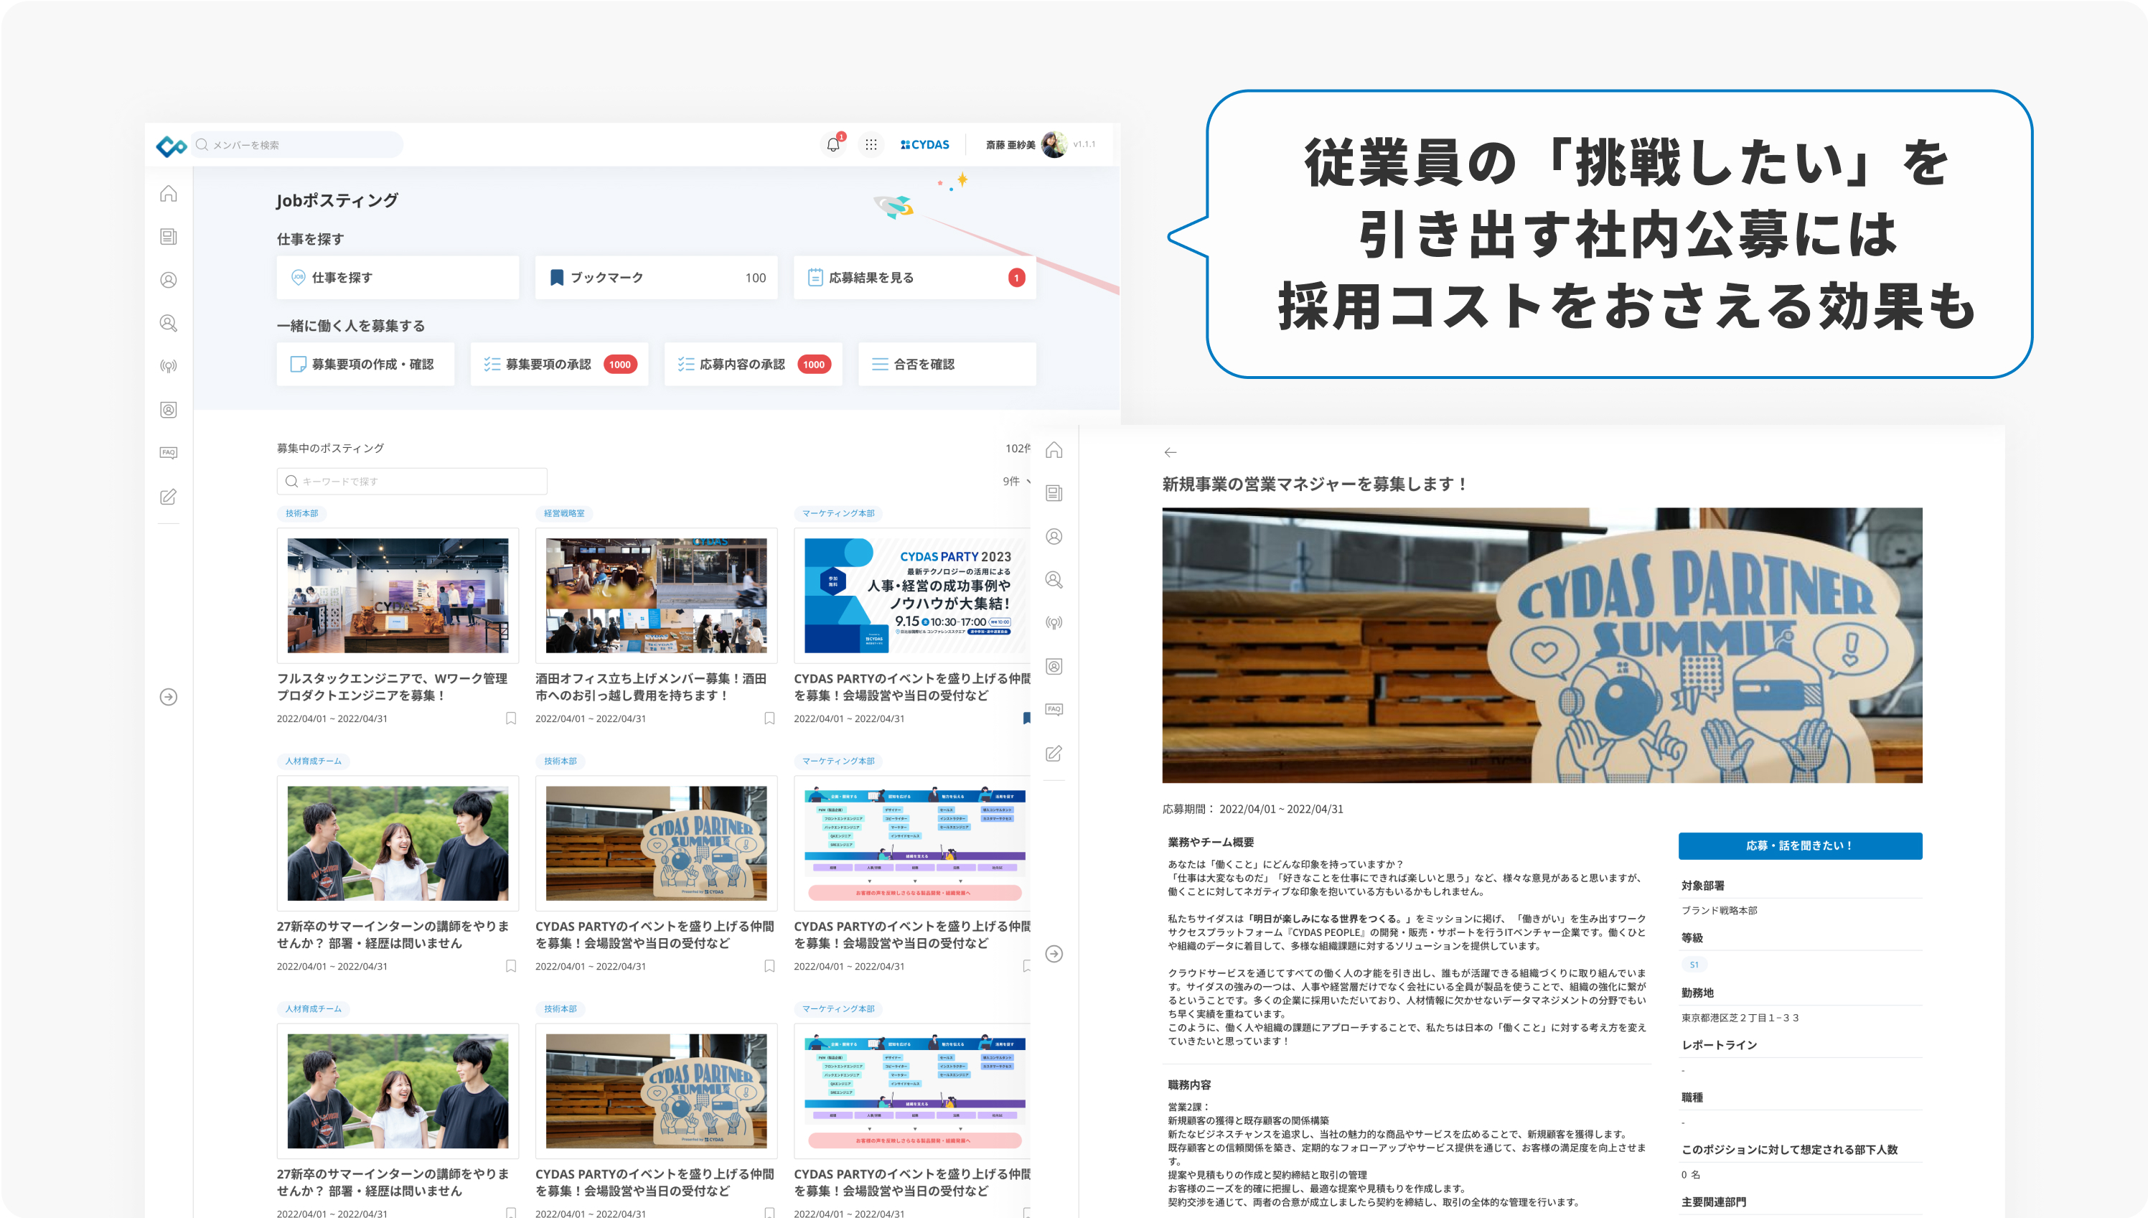Screen dimensions: 2148x1218
Task: Click the 東京都港区芝２丁目1−3 3 location value
Action: [1740, 1018]
